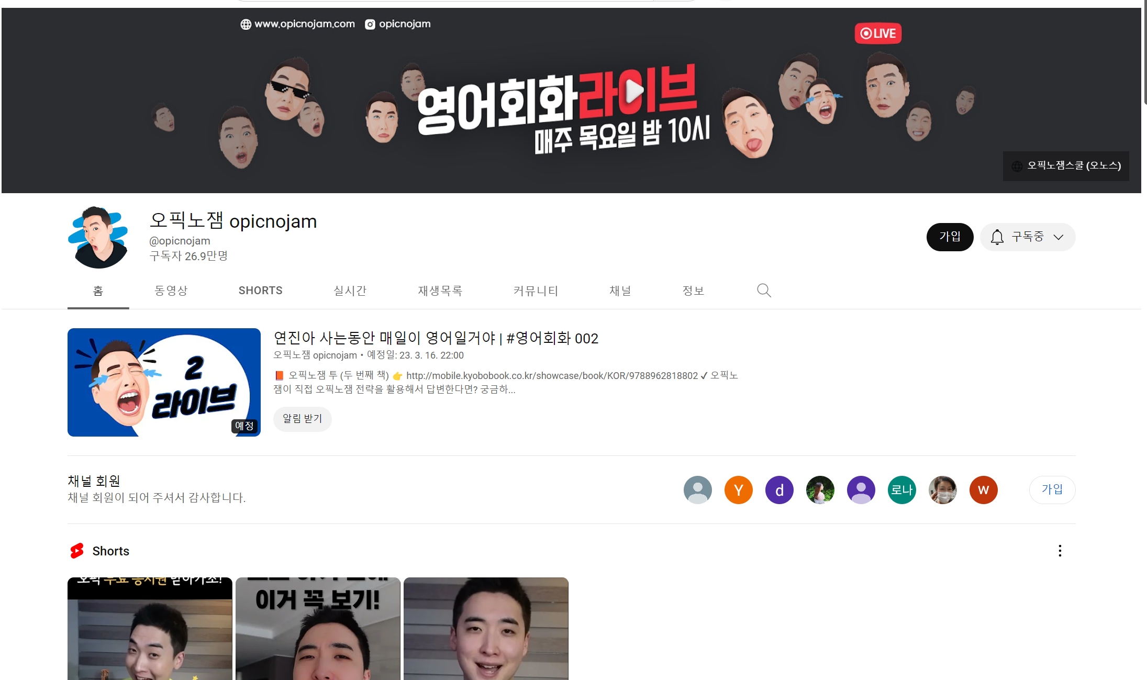
Task: Open the Shorts section three-dot menu
Action: pyautogui.click(x=1060, y=551)
